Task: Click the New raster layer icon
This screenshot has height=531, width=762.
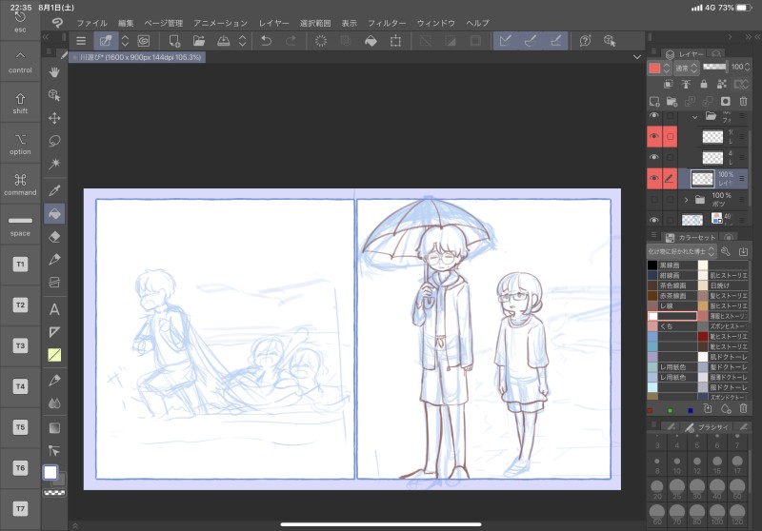Action: (654, 102)
